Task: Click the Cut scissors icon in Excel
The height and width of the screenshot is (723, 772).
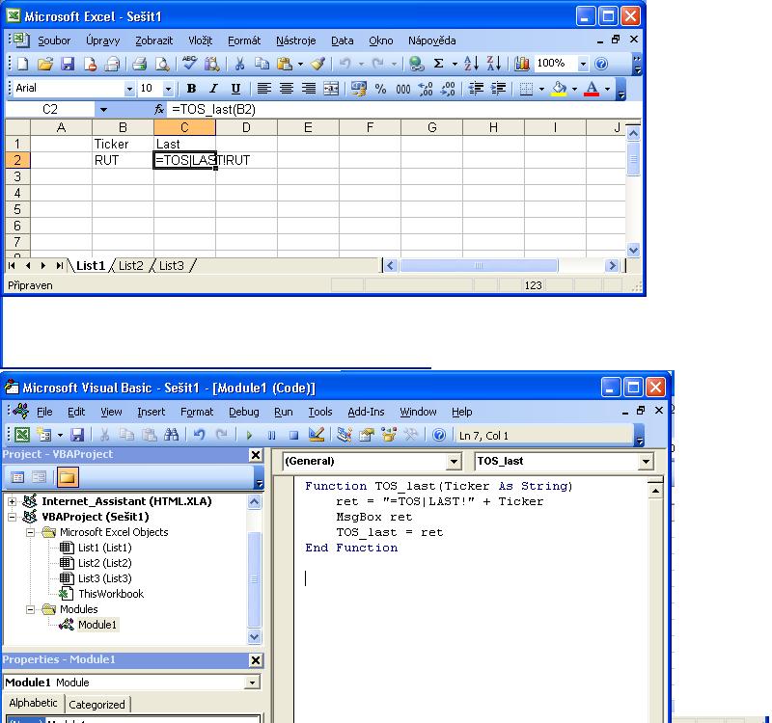Action: 239,64
